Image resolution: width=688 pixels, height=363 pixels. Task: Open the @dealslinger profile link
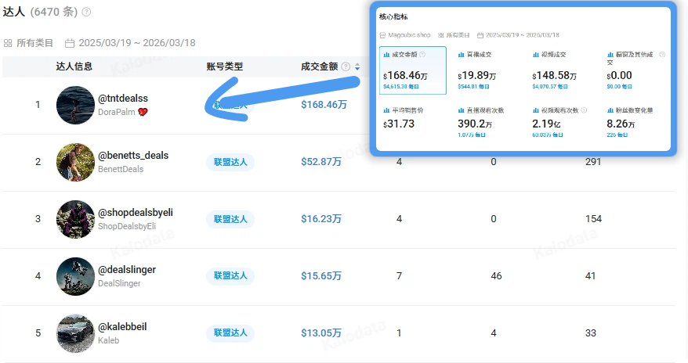(x=126, y=269)
